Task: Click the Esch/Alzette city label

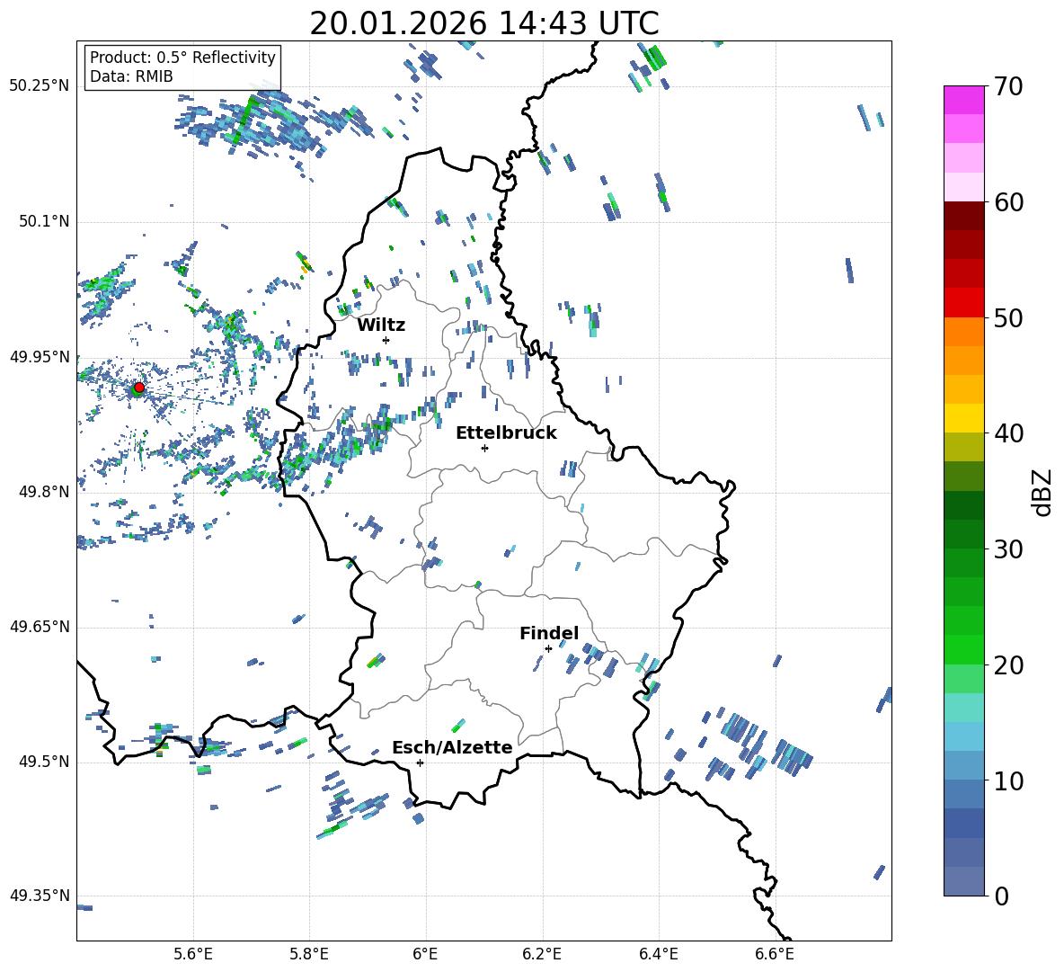Action: click(452, 747)
